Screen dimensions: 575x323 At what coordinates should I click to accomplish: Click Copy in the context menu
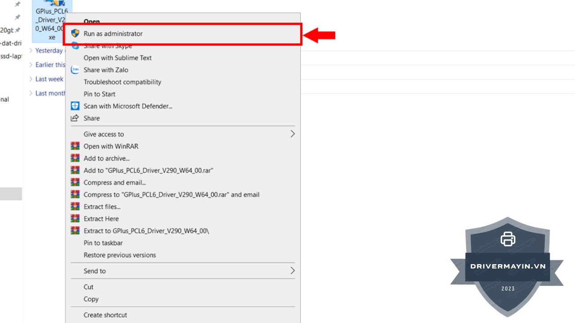(x=91, y=299)
